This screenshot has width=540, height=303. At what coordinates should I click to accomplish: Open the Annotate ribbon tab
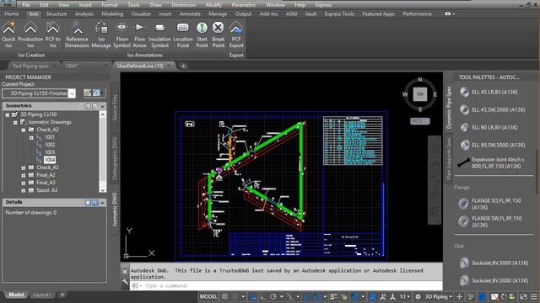(x=190, y=14)
